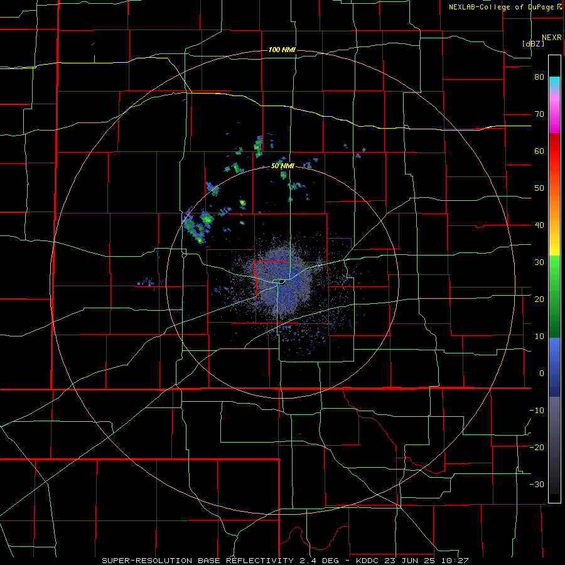This screenshot has height=565, width=565.
Task: Click the 30 dBZ legend value
Action: coord(539,262)
